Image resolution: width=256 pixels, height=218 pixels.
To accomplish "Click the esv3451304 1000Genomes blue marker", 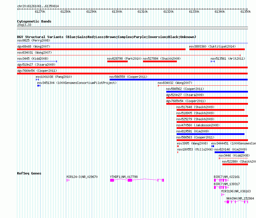I will pos(39,86).
